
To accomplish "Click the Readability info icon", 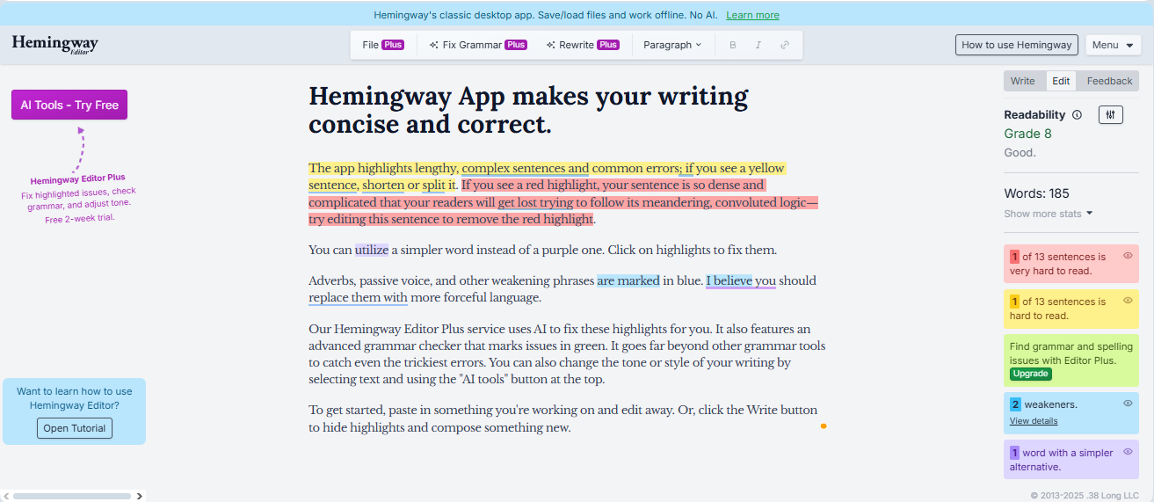I will (1078, 115).
